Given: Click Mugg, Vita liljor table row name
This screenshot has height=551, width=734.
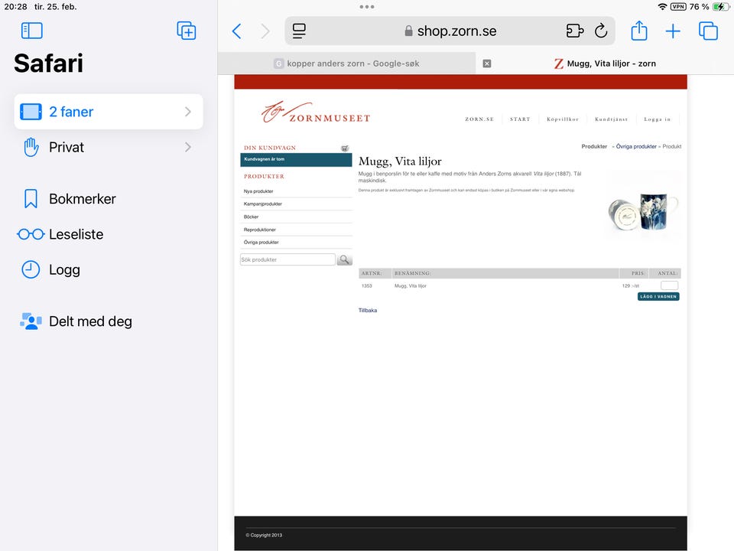Looking at the screenshot, I should coord(410,285).
